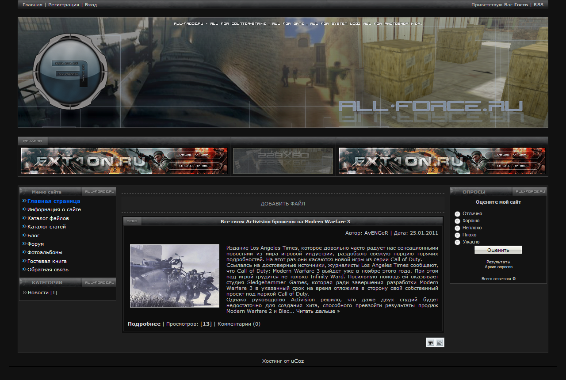Open the RSS feed link

539,4
